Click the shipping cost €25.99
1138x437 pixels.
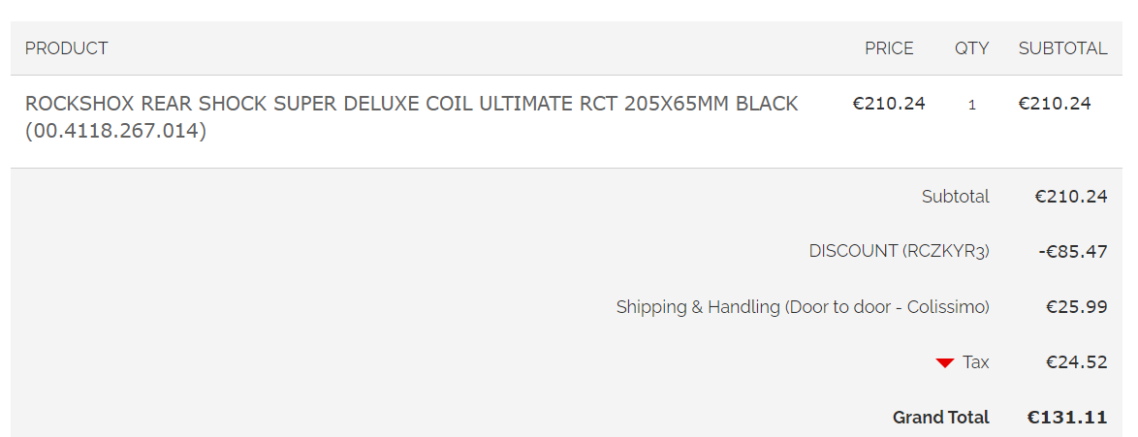pos(1076,307)
